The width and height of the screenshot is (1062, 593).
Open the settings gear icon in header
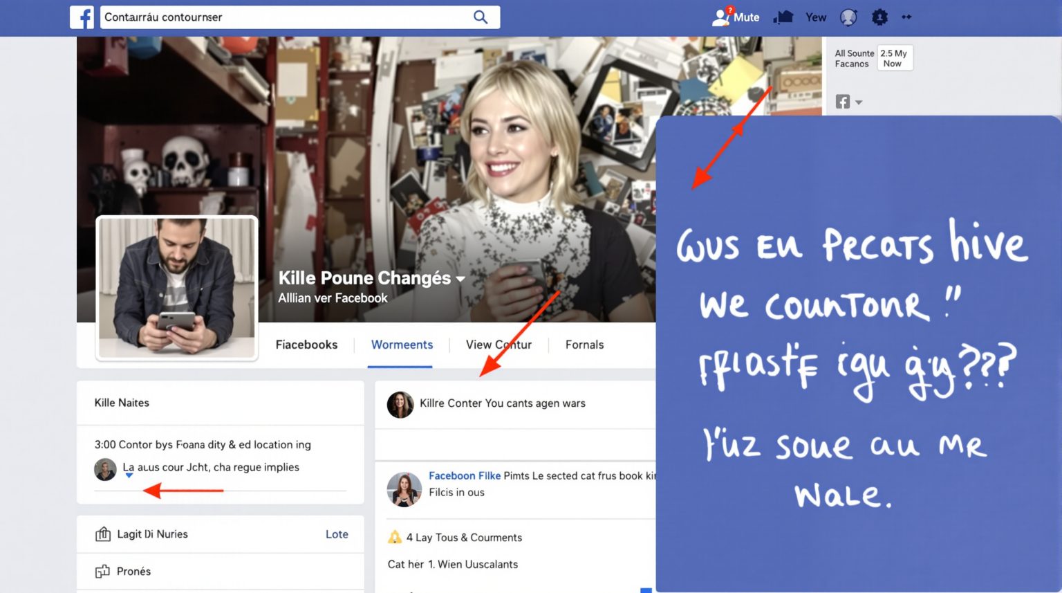(879, 17)
